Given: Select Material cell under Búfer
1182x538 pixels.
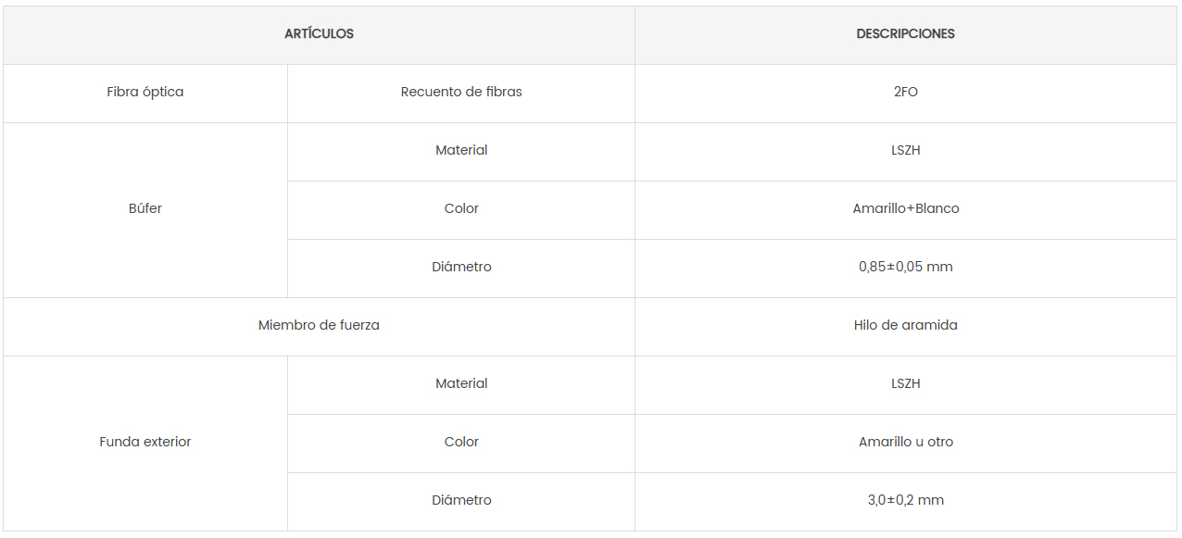Looking at the screenshot, I should [x=461, y=151].
